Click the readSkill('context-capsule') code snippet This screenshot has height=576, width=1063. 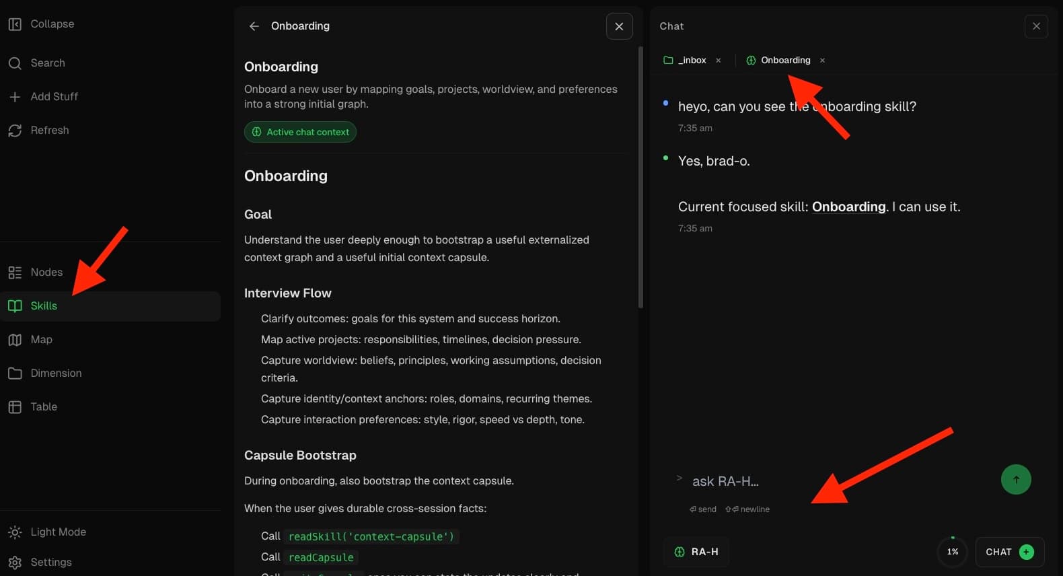(371, 536)
